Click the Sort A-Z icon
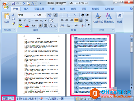 pyautogui.click(x=83, y=25)
